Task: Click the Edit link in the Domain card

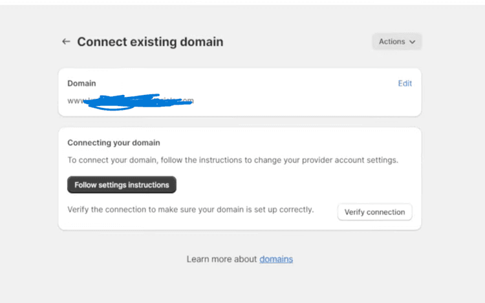Action: [x=405, y=83]
